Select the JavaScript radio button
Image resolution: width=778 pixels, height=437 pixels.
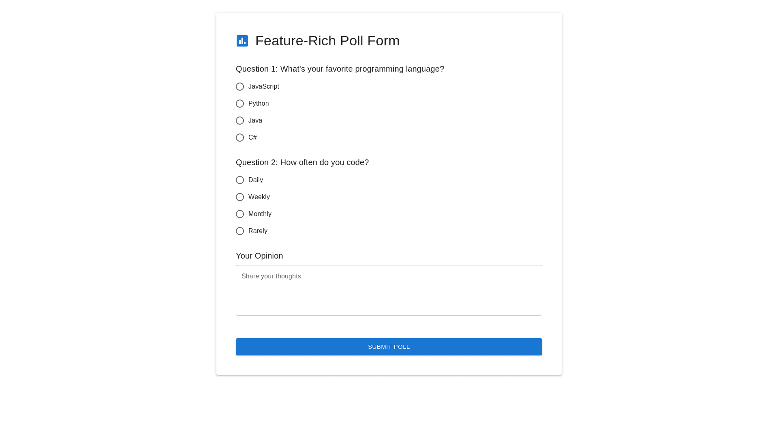pos(240,87)
